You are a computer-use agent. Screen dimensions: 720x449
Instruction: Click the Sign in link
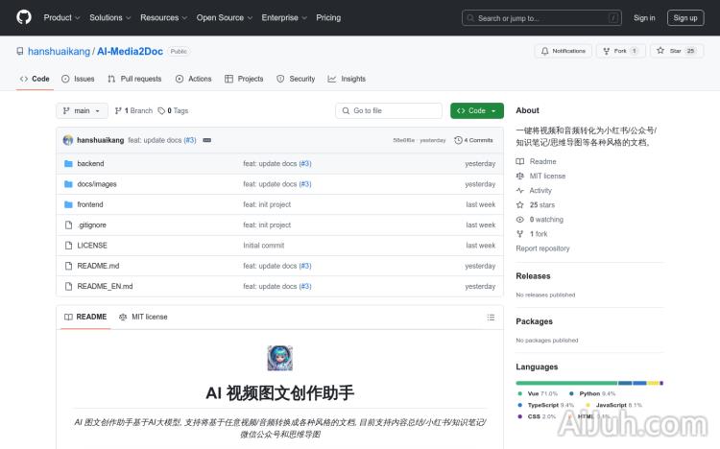[644, 18]
